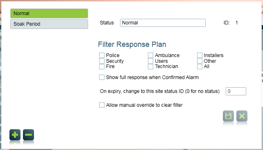The height and width of the screenshot is (150, 263).
Task: Enable Show full response when Confirmed Alarm
Action: 102,77
